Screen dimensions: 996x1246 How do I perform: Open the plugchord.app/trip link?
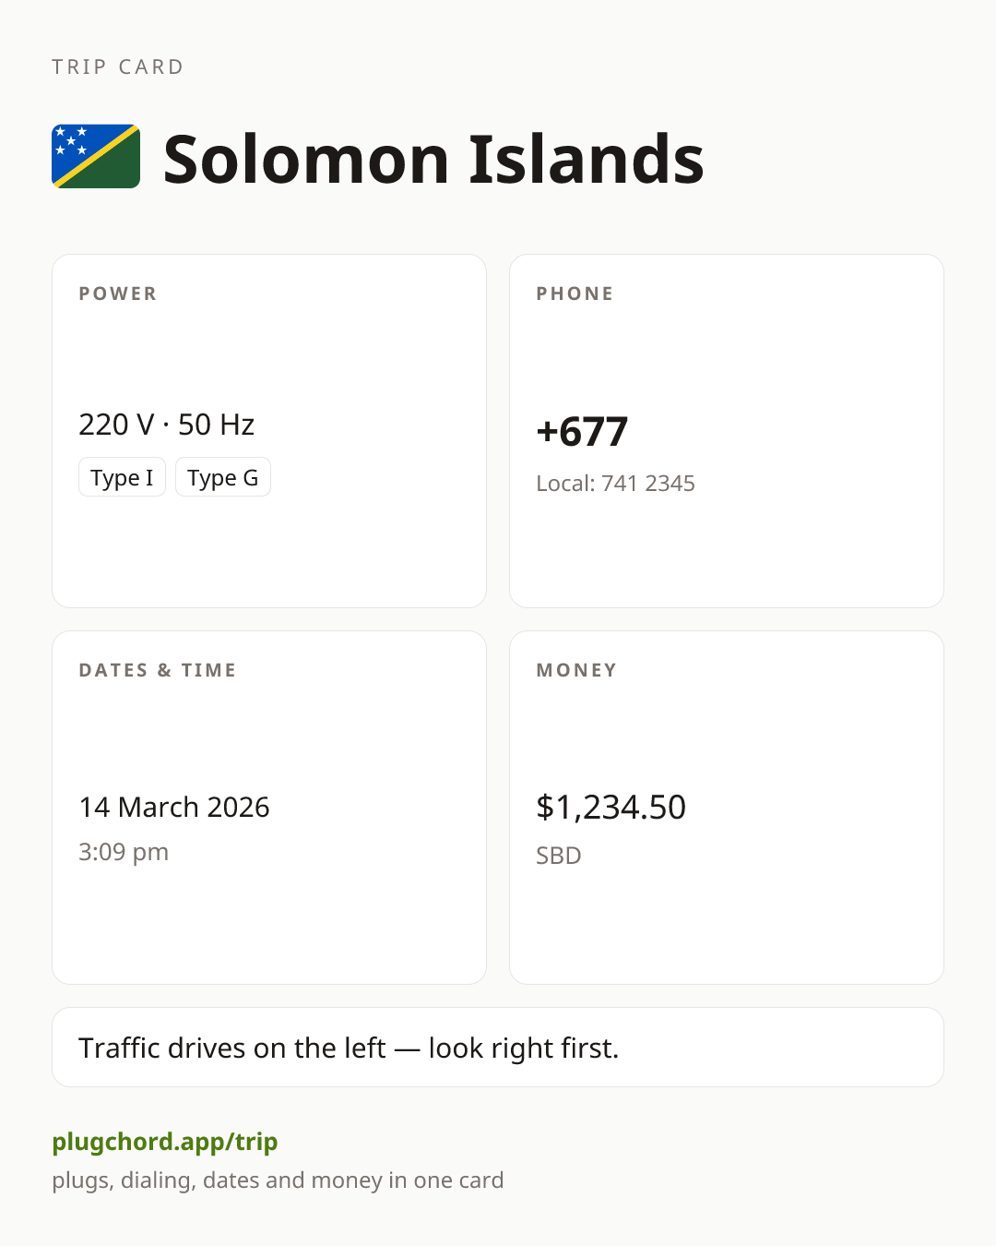tap(165, 1142)
